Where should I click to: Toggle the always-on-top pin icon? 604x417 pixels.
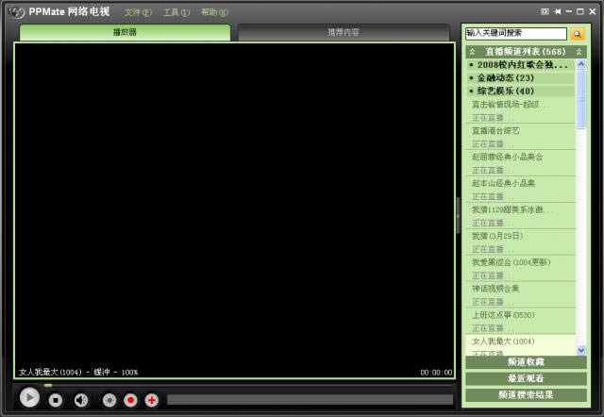(x=557, y=11)
